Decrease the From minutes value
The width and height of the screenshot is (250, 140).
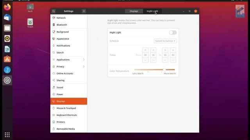click(153, 60)
